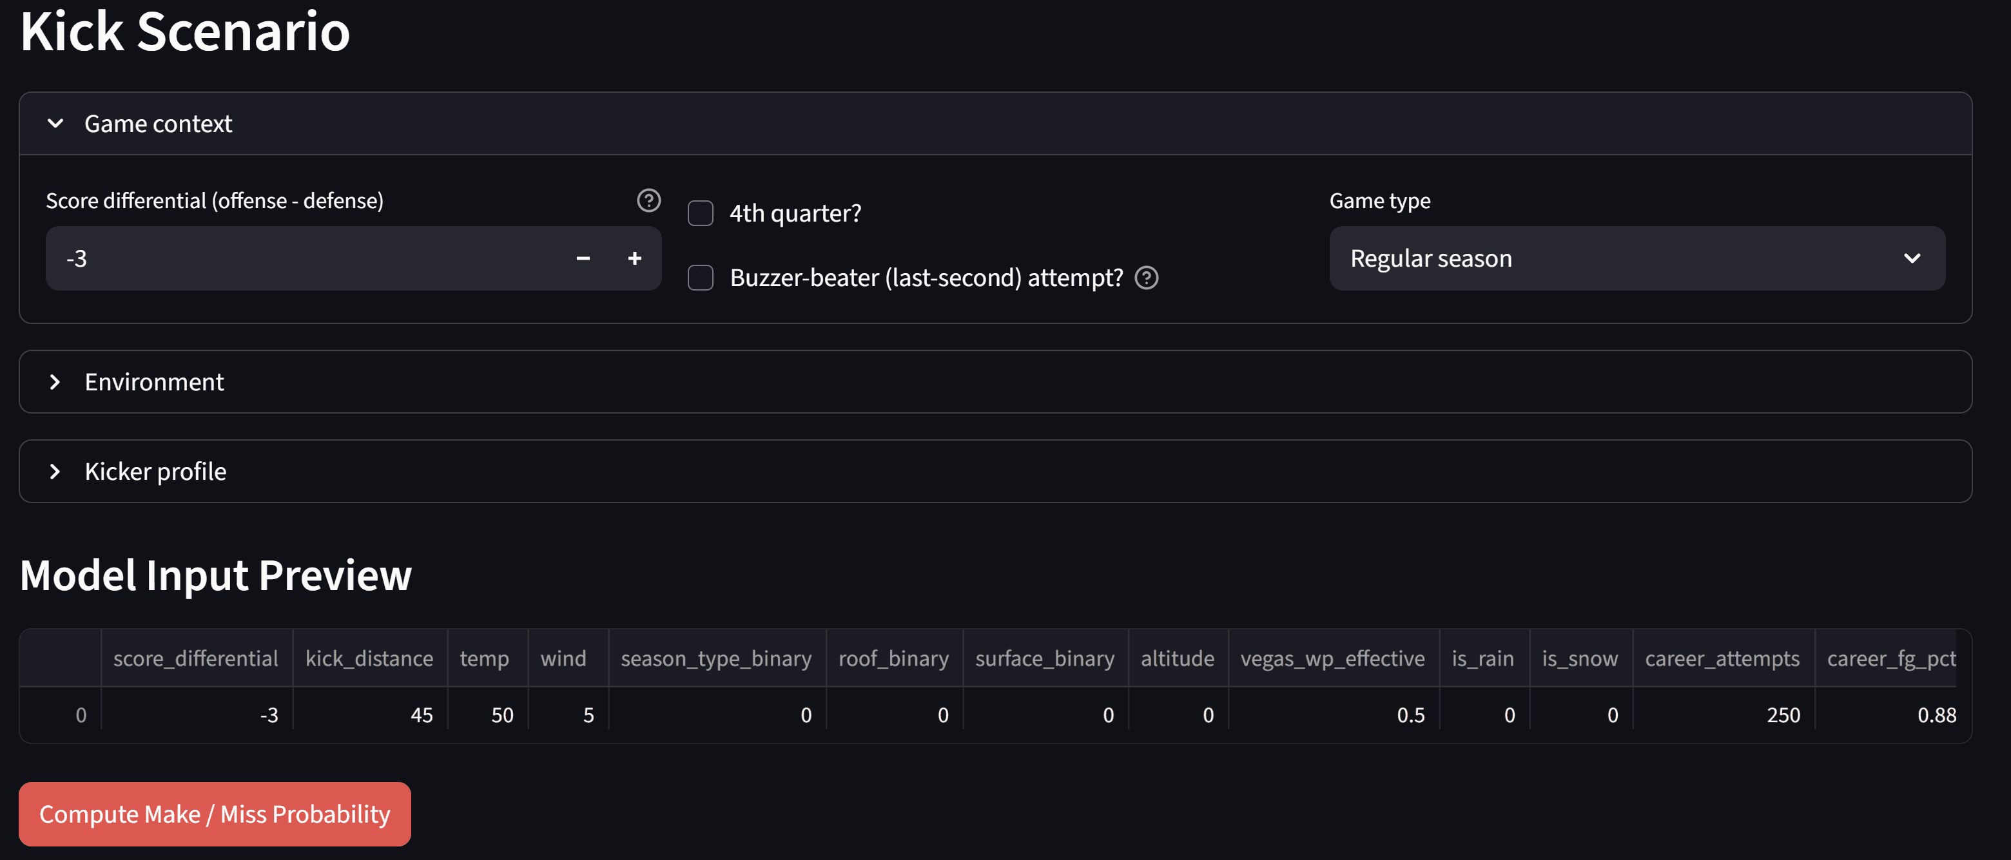The height and width of the screenshot is (860, 2011).
Task: Decrease score differential with minus button
Action: point(583,258)
